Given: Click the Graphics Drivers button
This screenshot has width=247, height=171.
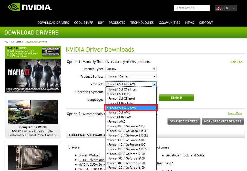Looking at the screenshot, I should pyautogui.click(x=184, y=121).
